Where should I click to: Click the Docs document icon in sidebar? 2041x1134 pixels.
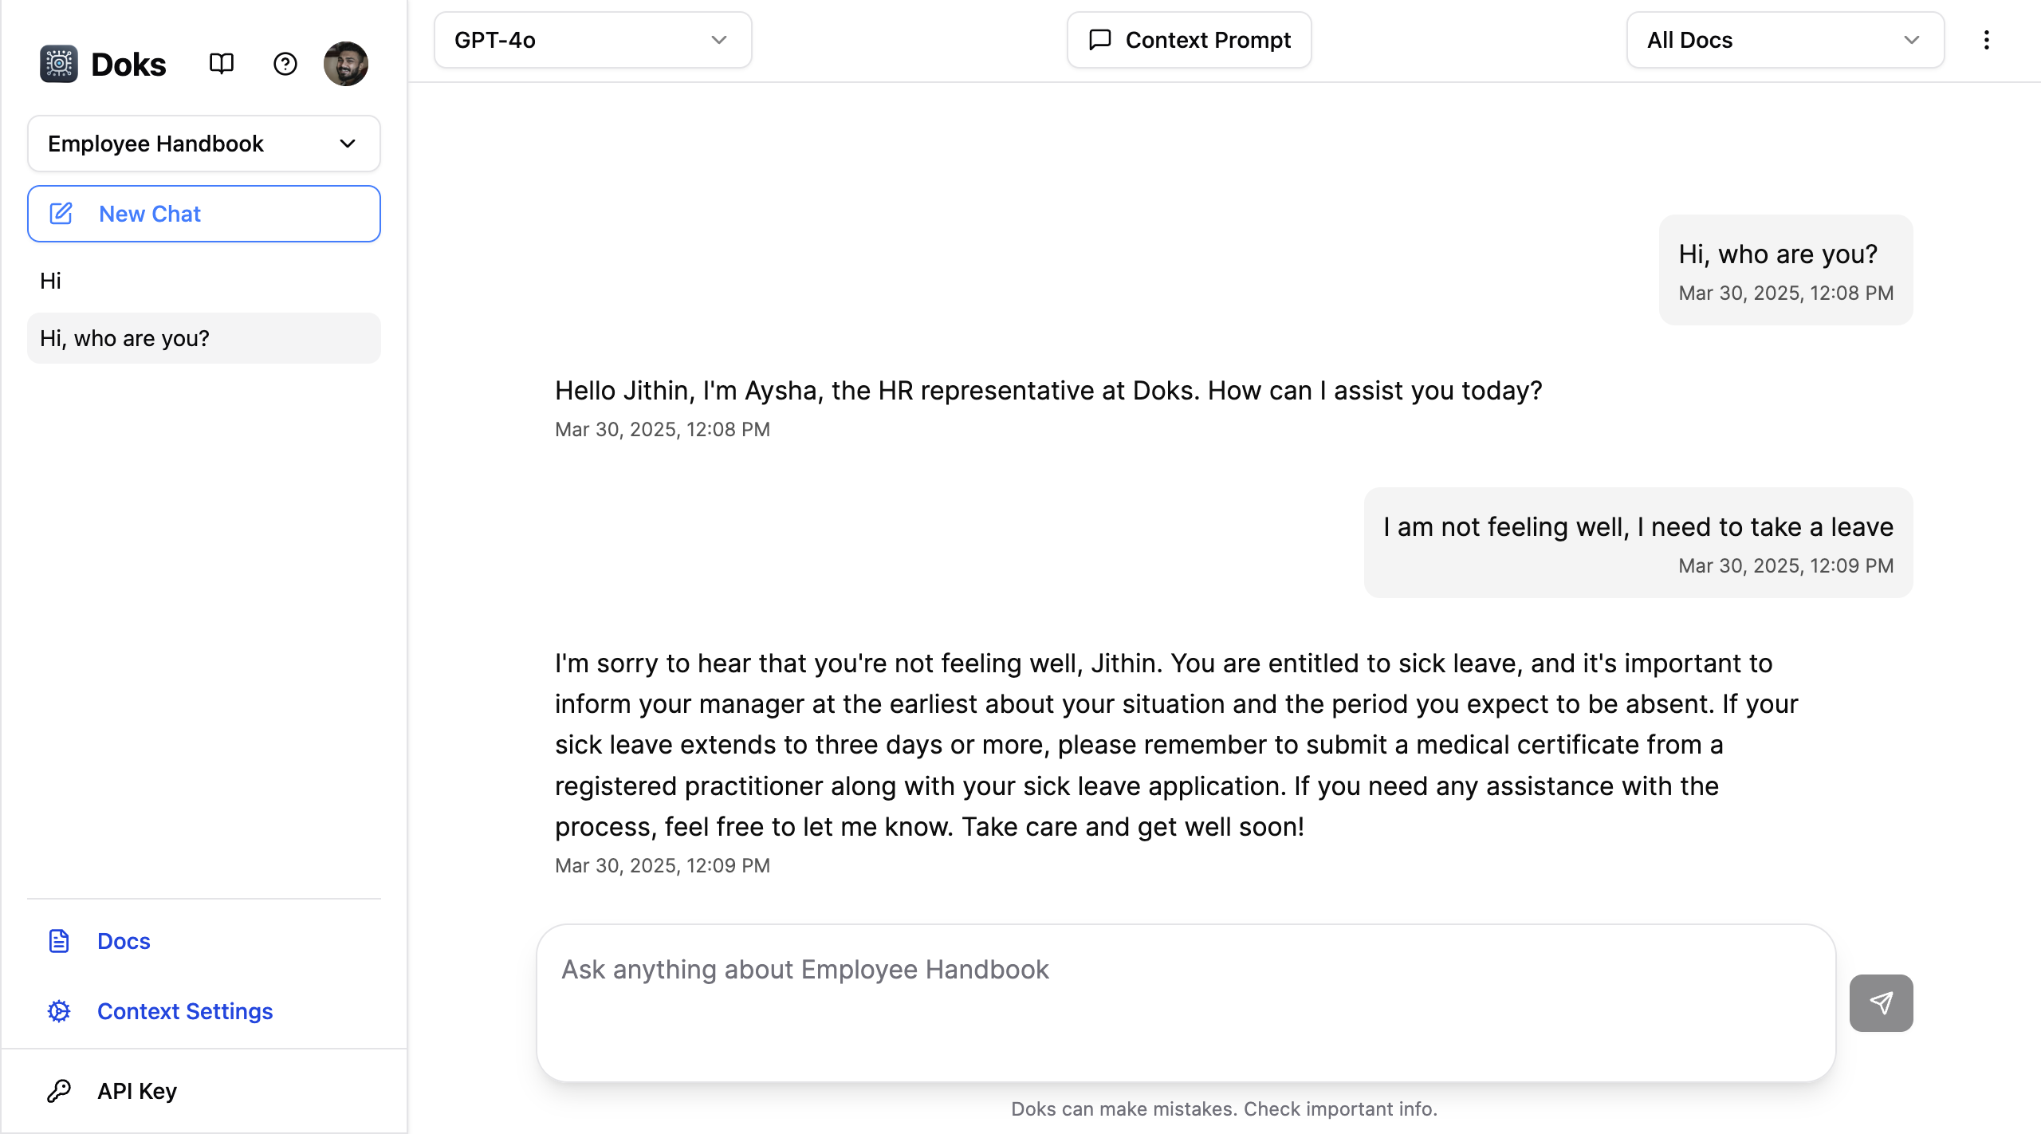59,941
